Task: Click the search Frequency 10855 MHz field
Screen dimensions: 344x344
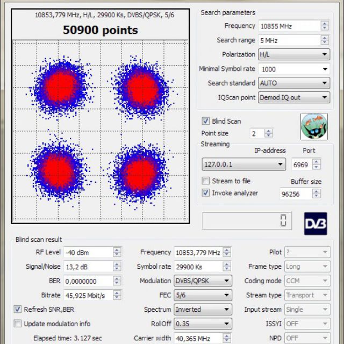Action: [290, 26]
